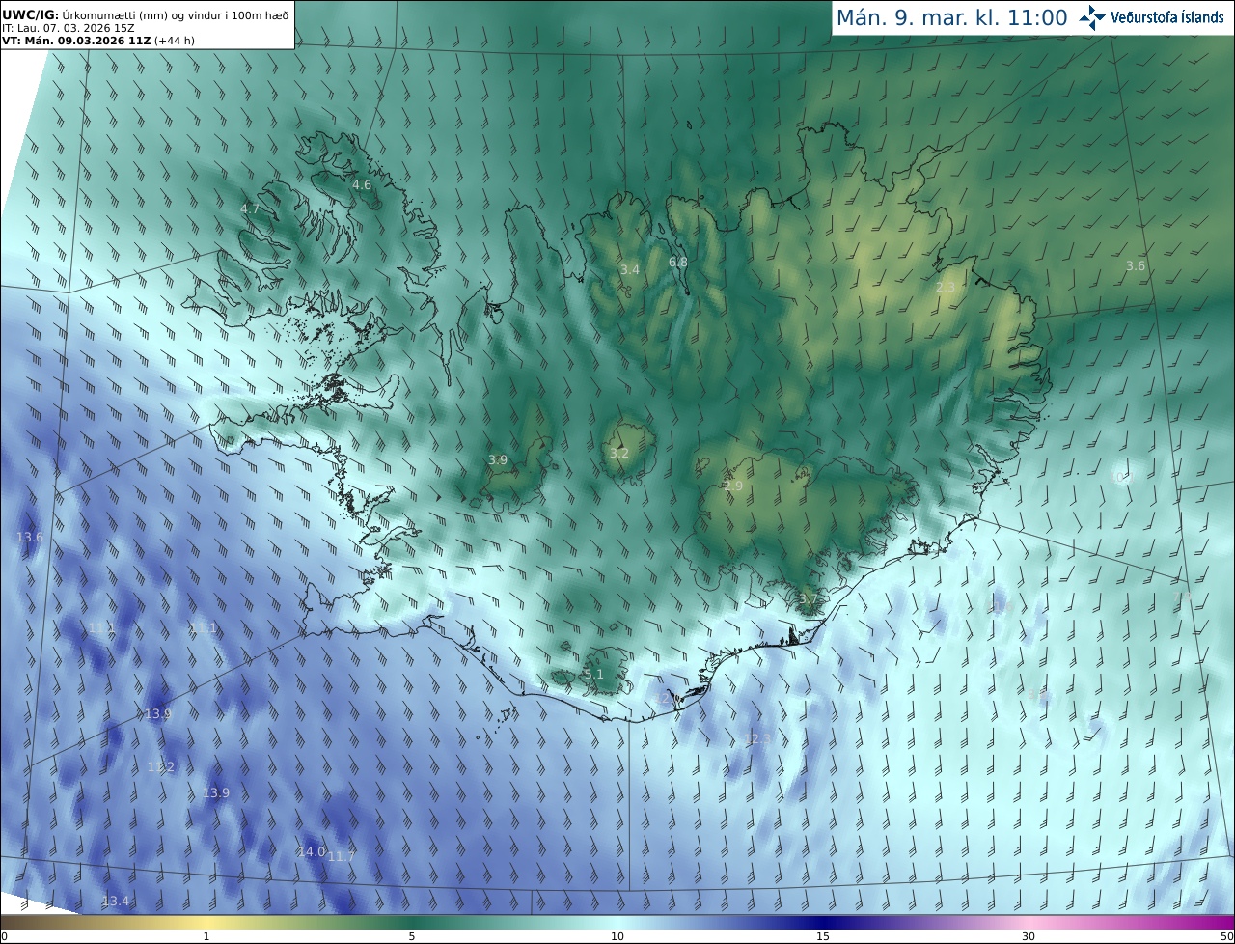Click the "10" tick on the color scale
1235x944 pixels.
[617, 936]
